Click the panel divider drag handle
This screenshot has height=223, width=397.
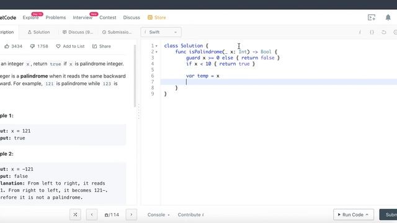tap(138, 112)
